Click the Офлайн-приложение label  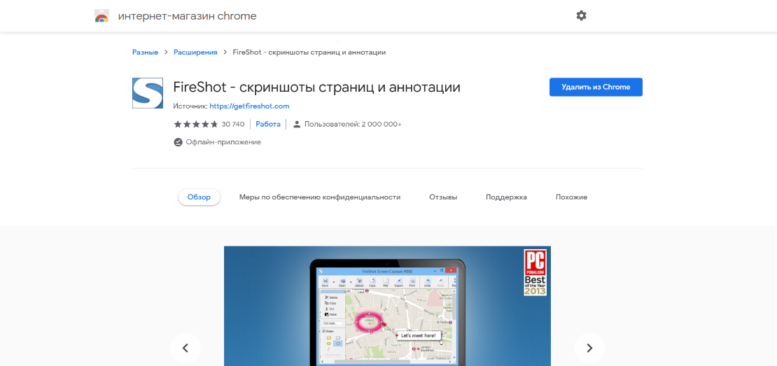[x=223, y=142]
